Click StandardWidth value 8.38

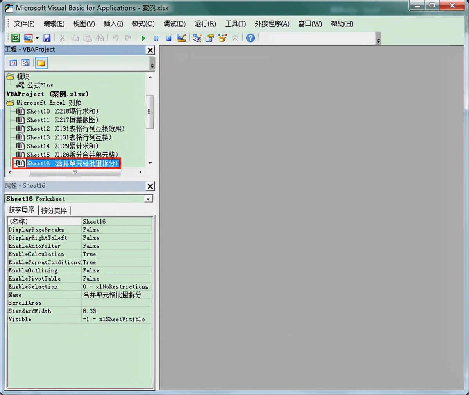coord(116,311)
